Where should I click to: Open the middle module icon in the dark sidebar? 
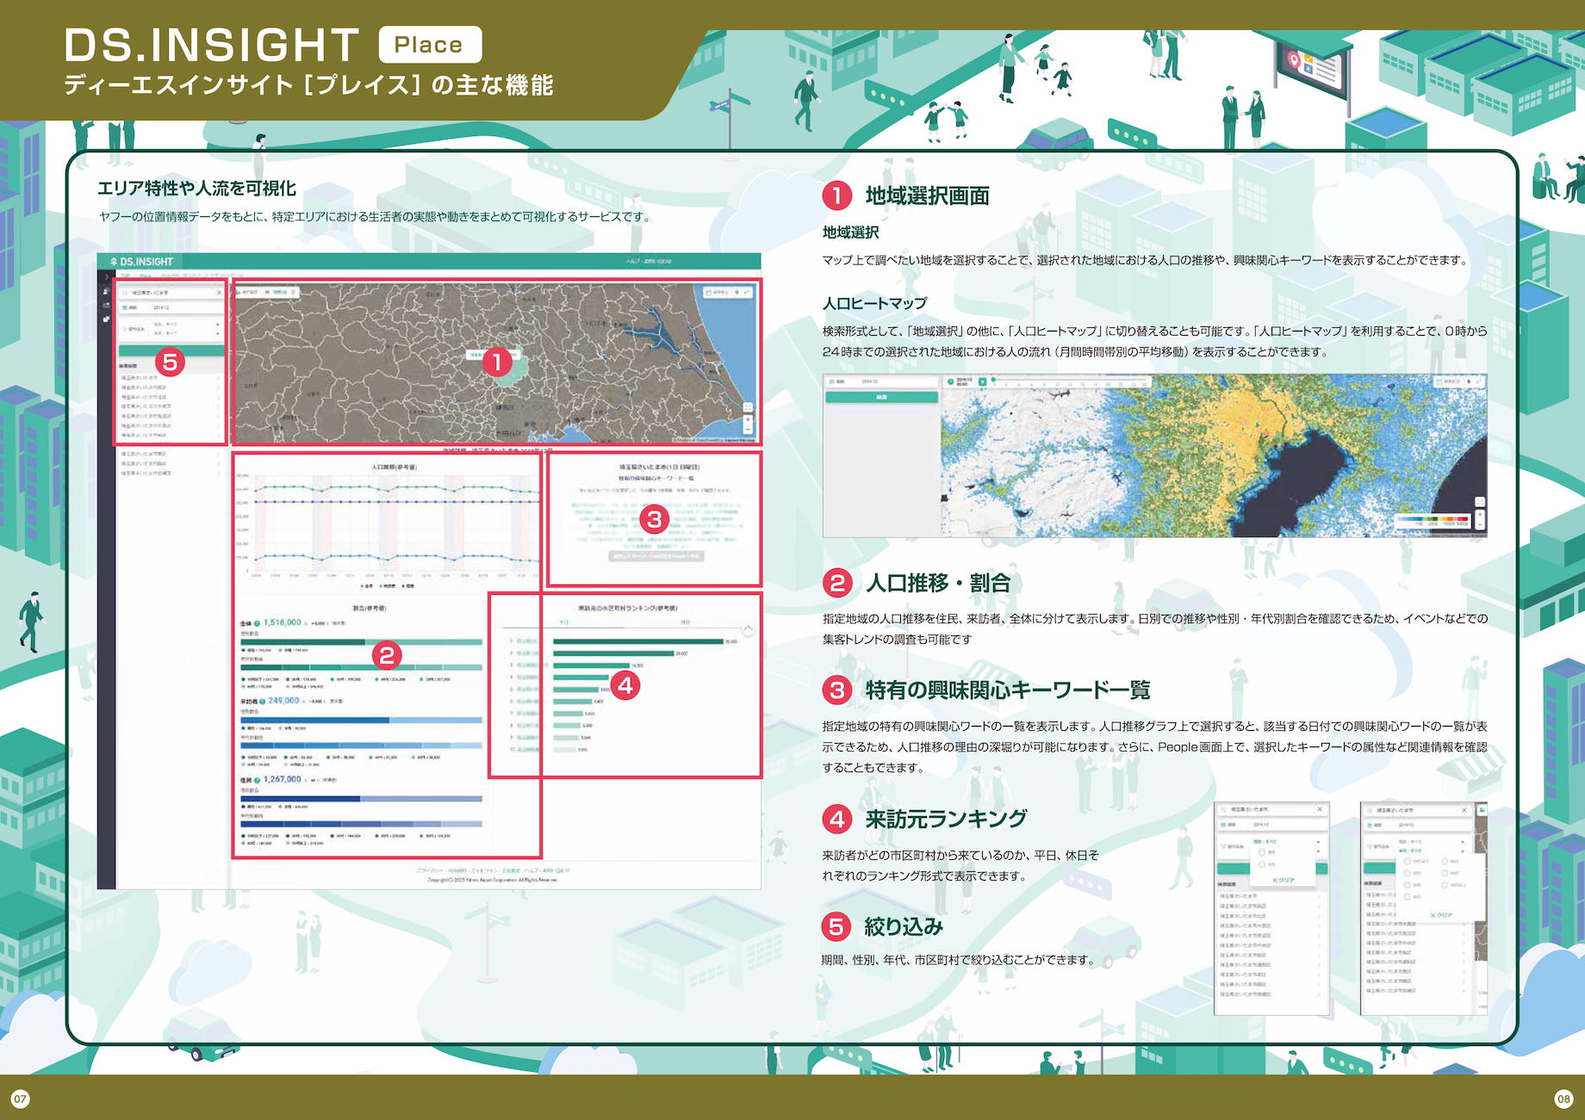coord(106,305)
